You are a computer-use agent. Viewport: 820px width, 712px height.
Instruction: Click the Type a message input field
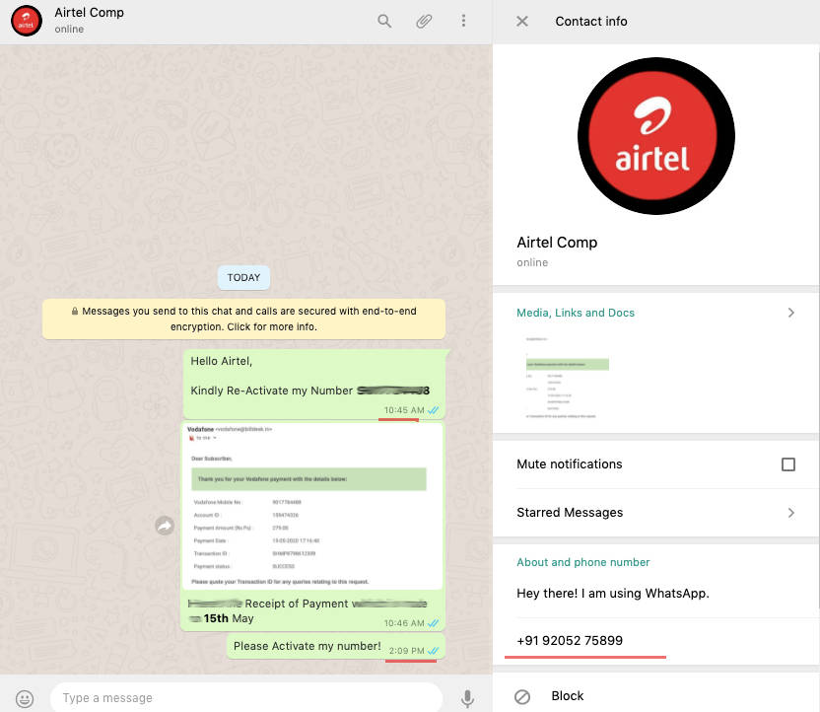(x=246, y=697)
